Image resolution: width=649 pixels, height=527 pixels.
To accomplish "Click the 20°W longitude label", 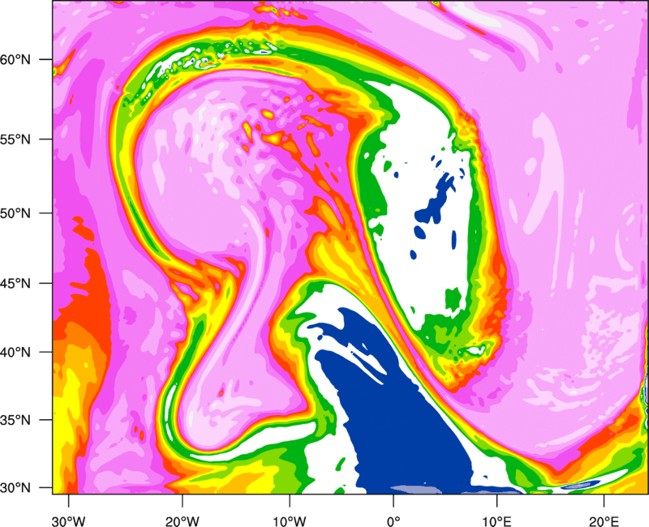I will [183, 521].
